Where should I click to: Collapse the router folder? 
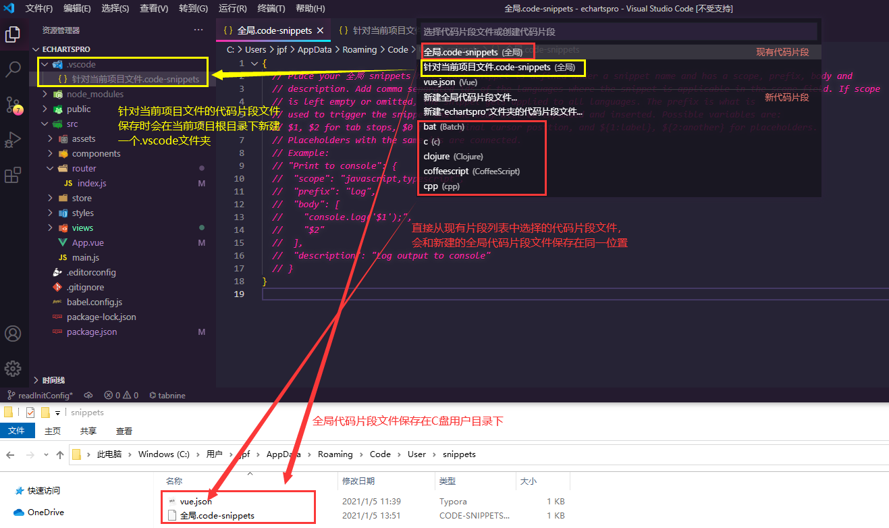click(x=50, y=168)
